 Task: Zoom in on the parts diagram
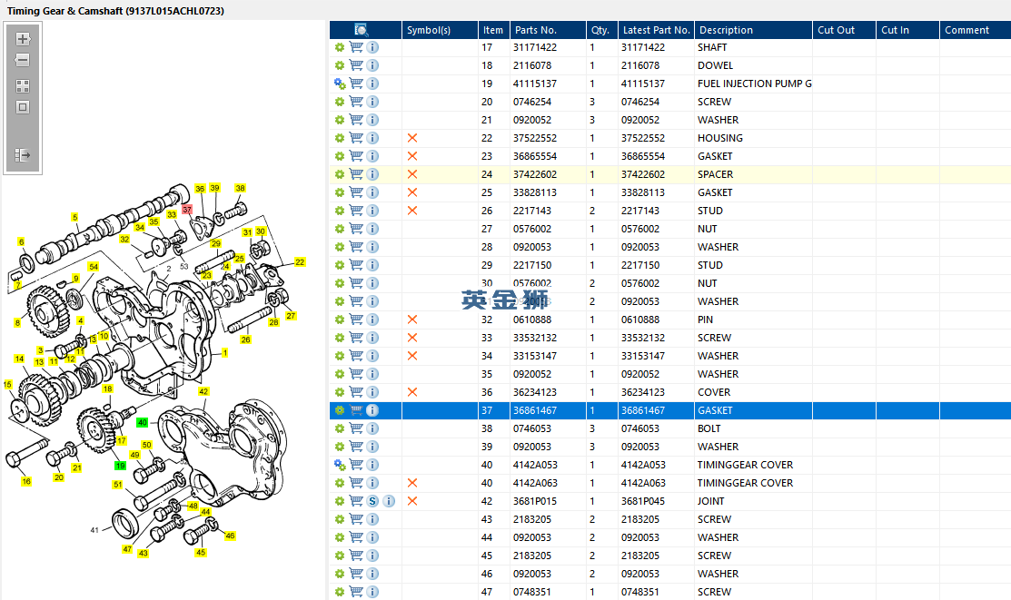23,39
